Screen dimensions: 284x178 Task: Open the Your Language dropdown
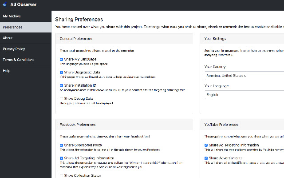[244, 95]
